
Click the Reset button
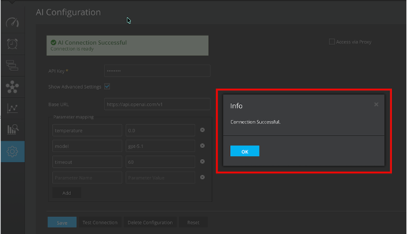click(x=193, y=222)
